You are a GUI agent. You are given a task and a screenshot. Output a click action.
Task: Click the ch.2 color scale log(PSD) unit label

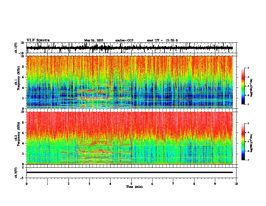pos(251,143)
